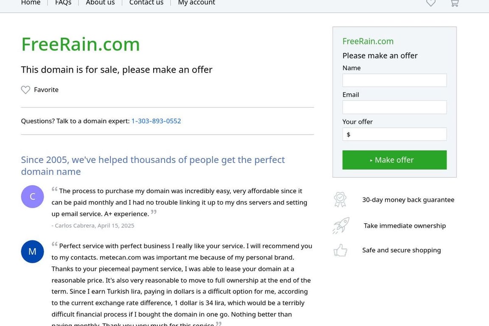The width and height of the screenshot is (489, 326).
Task: Open the Home menu item
Action: [x=31, y=3]
